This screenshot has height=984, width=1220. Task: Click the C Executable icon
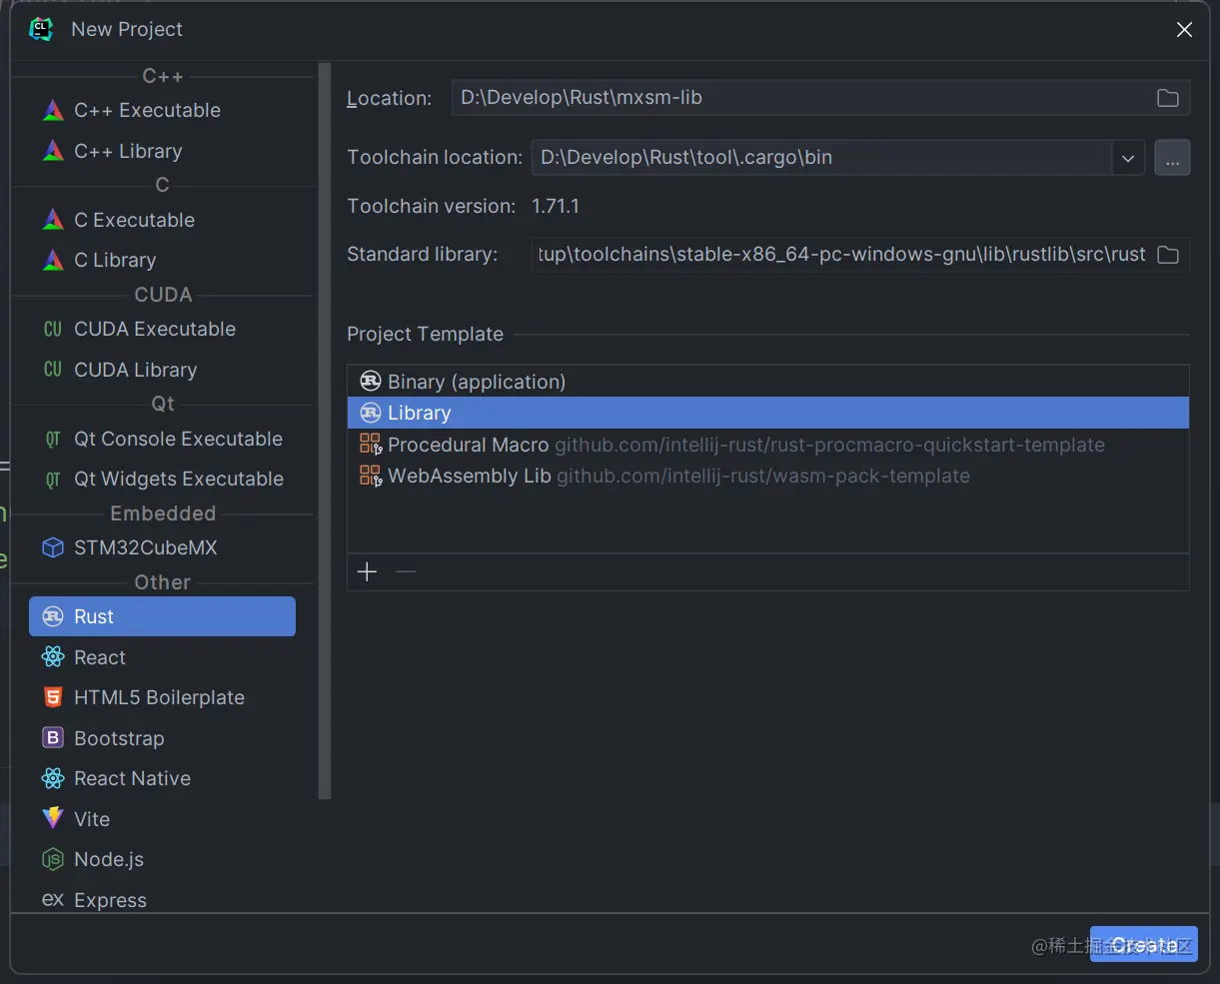coord(53,220)
